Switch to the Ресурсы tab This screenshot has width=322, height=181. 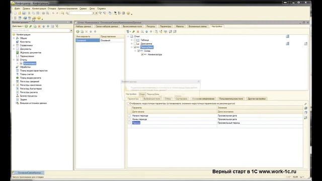click(151, 27)
